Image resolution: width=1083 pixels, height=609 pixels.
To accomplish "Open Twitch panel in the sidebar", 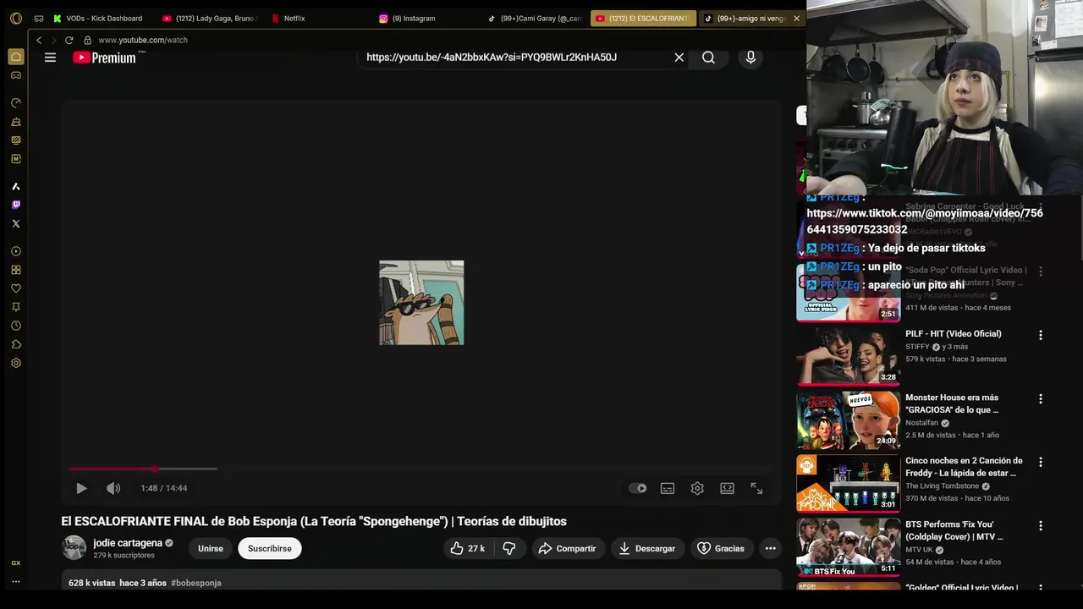I will click(15, 205).
